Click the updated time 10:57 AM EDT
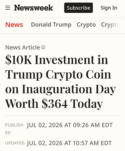The width and height of the screenshot is (125, 151). point(92,143)
